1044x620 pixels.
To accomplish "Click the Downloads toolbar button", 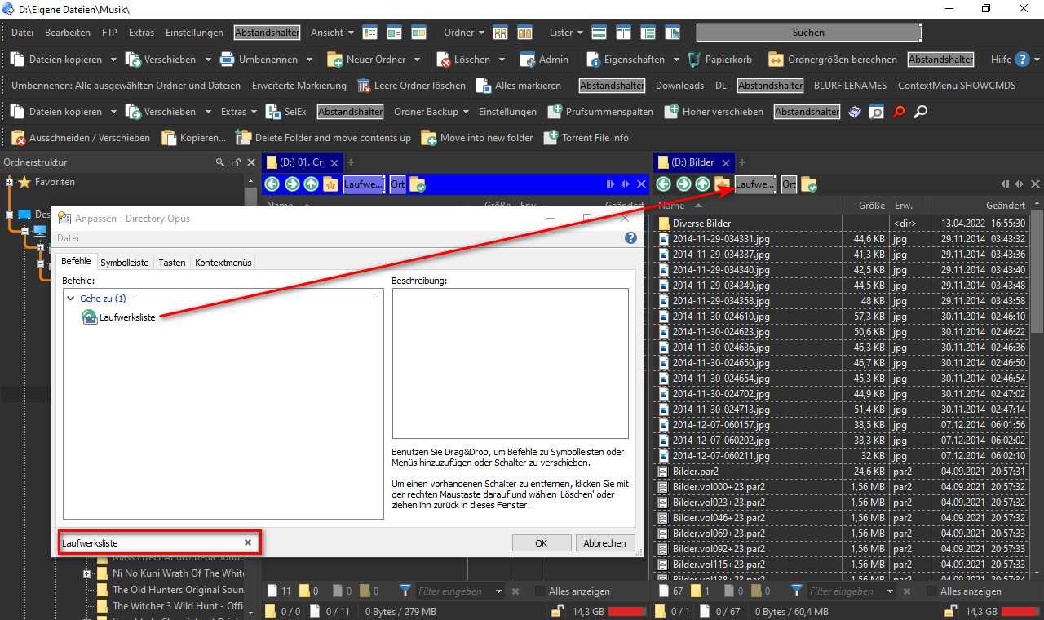I will point(679,86).
